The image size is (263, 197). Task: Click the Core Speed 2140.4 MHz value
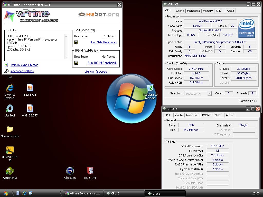196,69
